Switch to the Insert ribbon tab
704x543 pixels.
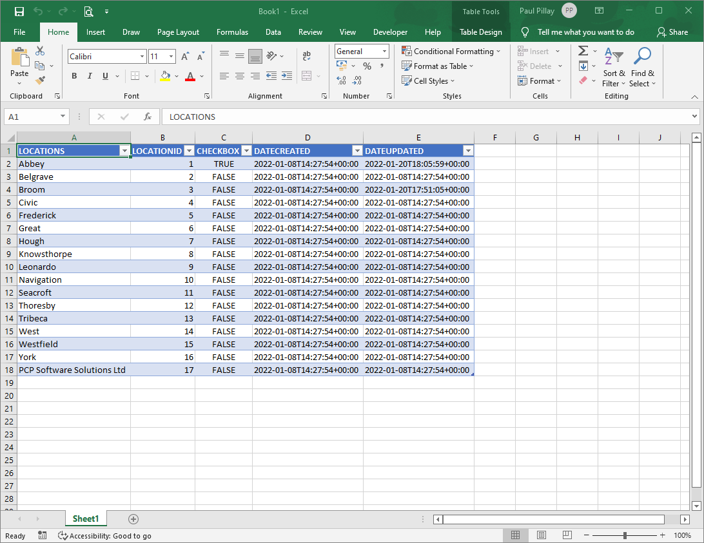pyautogui.click(x=95, y=32)
